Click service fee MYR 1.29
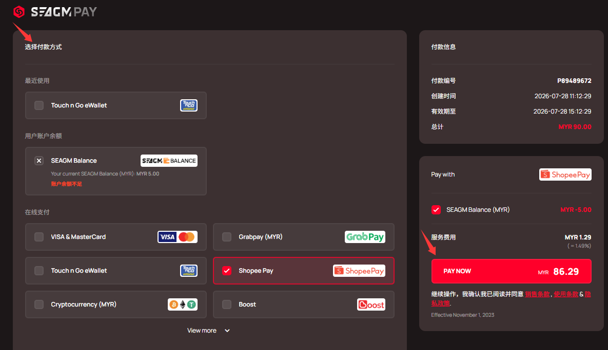 pos(578,237)
